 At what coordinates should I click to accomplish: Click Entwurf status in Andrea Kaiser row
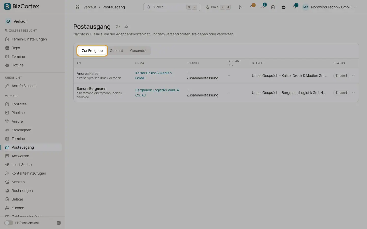click(341, 76)
